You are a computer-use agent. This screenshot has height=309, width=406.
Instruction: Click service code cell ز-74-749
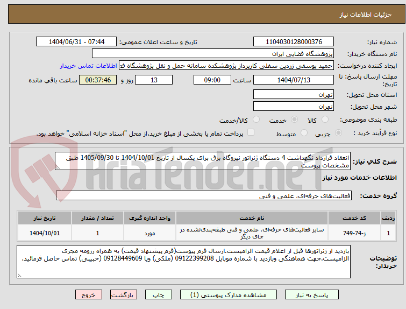tap(354, 233)
